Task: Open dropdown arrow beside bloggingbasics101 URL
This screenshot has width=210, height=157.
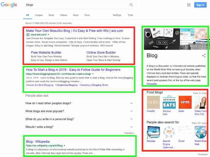Action: [x=93, y=74]
